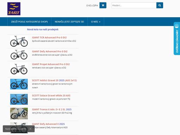Close the cookies settings bar
180x135 pixels.
coord(30,129)
